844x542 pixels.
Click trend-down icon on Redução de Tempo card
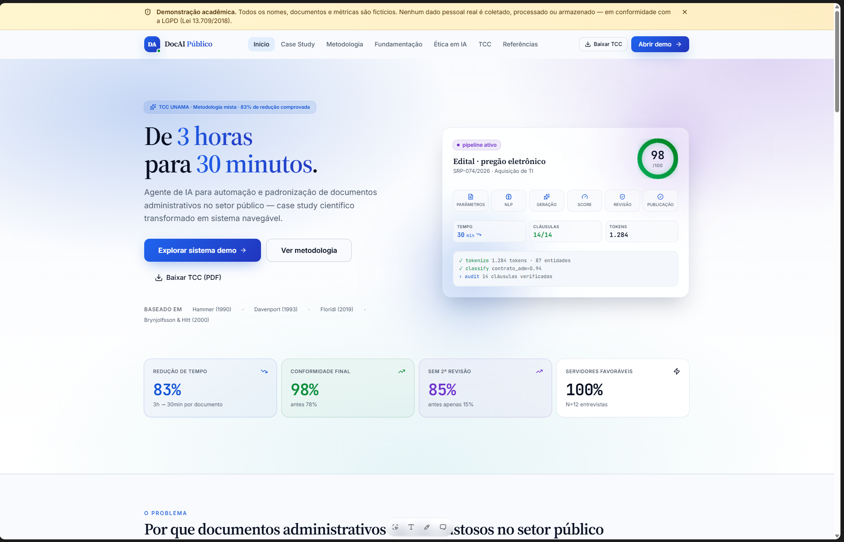coord(264,371)
